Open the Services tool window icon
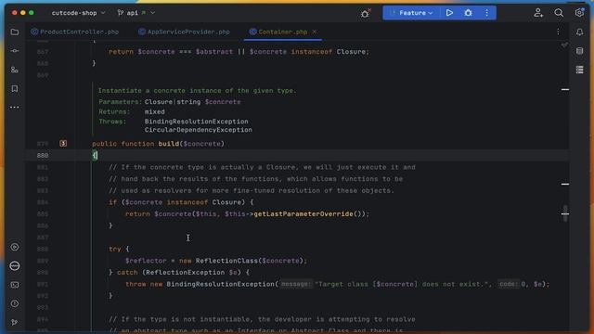Image resolution: width=594 pixels, height=334 pixels. (x=15, y=247)
